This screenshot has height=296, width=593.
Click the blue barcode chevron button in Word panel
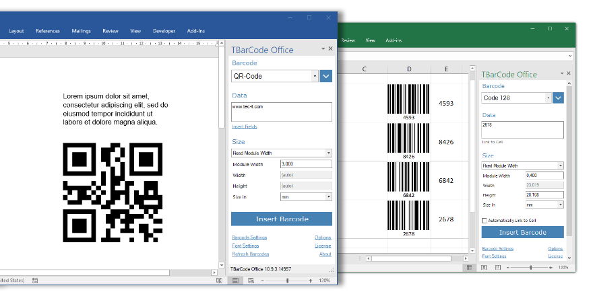coord(325,76)
